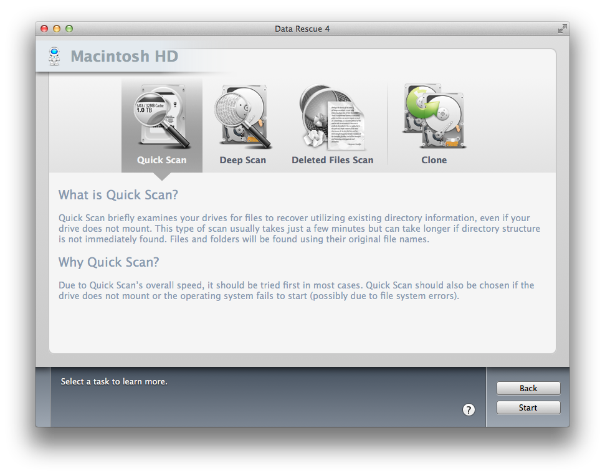Click the Deleted Files Scan text label
The height and width of the screenshot is (476, 605).
point(332,160)
